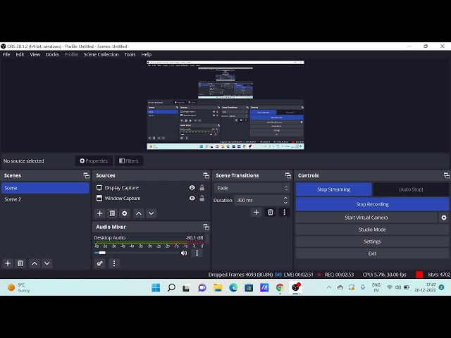451x338 pixels.
Task: Open source properties gear in Sources toolbar
Action: pos(125,213)
